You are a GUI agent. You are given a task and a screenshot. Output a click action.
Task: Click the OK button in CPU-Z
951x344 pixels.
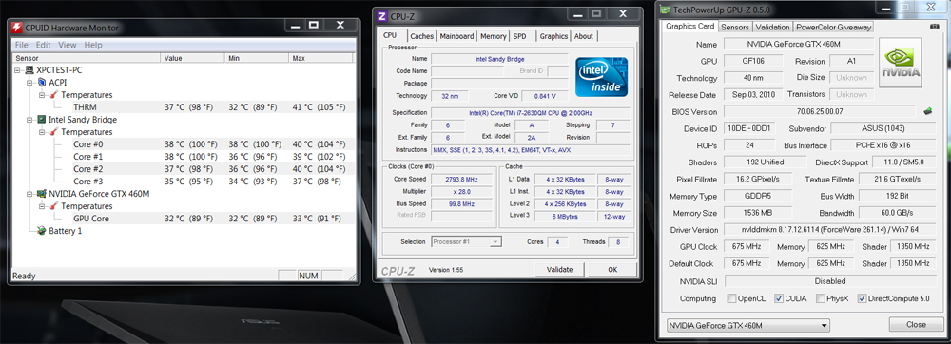[x=612, y=270]
